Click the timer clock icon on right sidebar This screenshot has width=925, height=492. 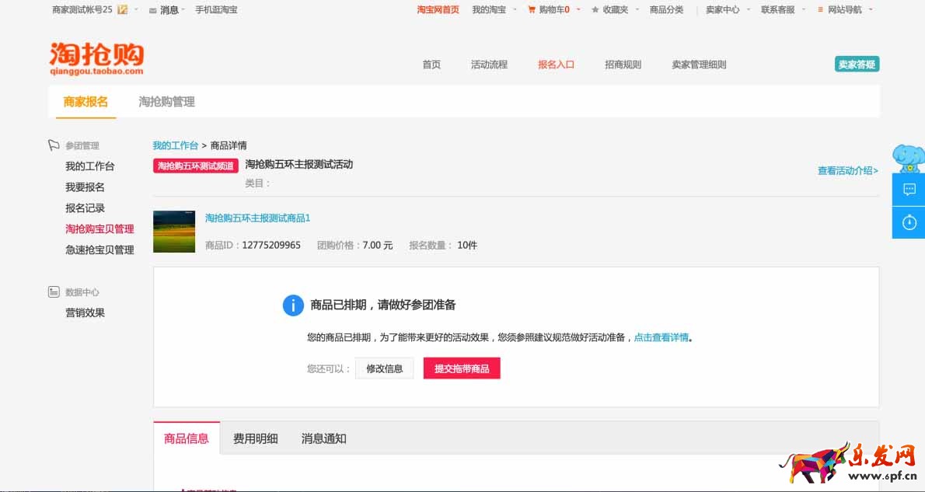[x=909, y=222]
